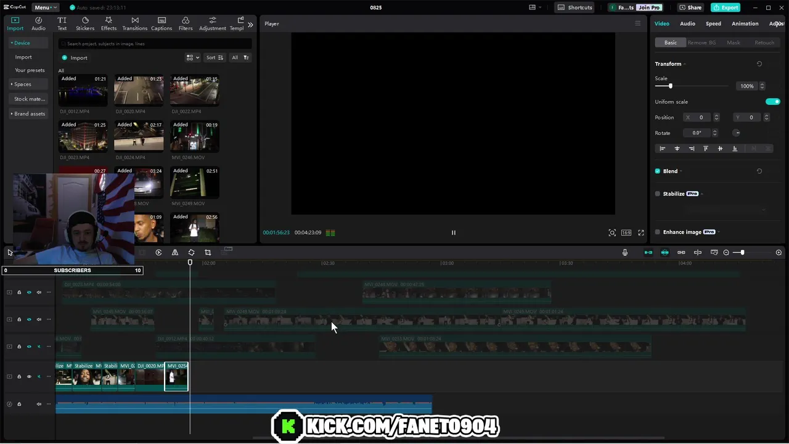
Task: Click the crop tool in timeline toolbar
Action: pyautogui.click(x=208, y=252)
